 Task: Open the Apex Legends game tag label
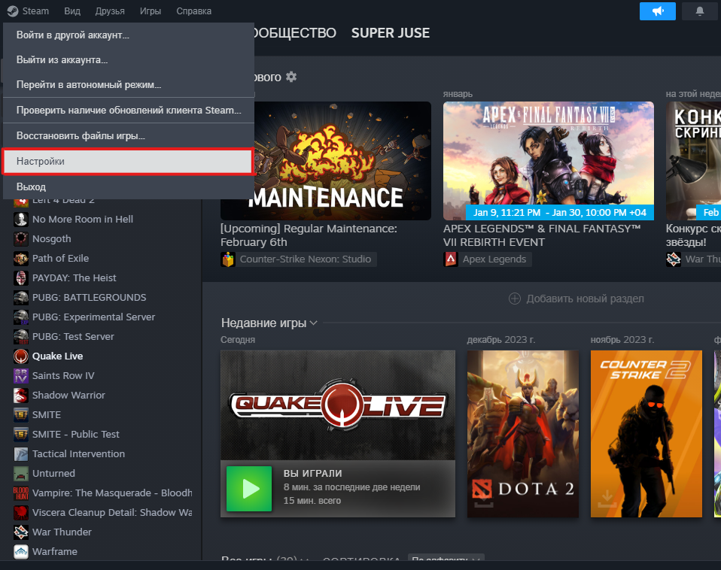[494, 259]
